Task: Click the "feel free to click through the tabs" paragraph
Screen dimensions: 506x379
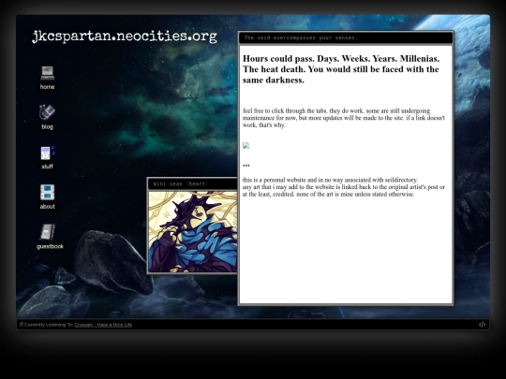Action: click(344, 118)
